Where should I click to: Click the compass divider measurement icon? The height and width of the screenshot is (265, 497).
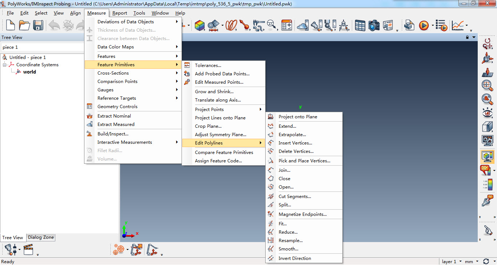point(344,25)
